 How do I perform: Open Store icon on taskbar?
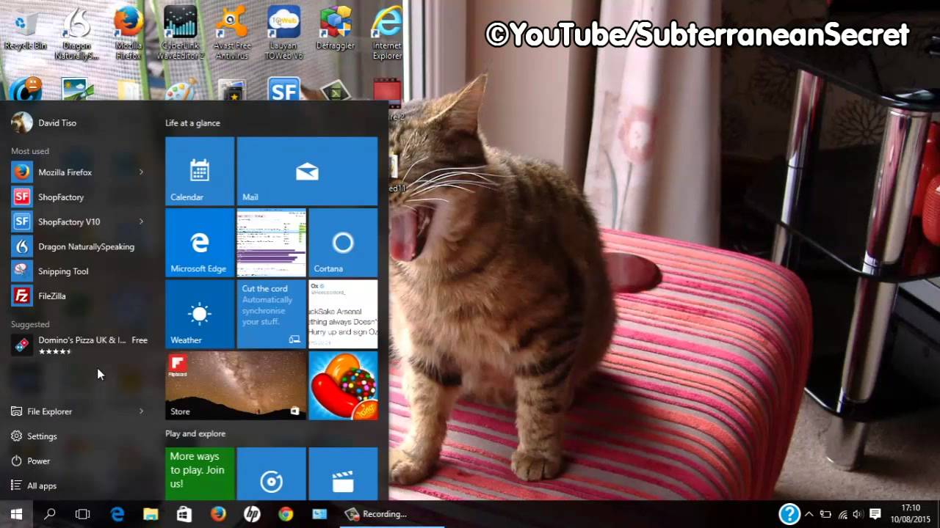coord(184,514)
